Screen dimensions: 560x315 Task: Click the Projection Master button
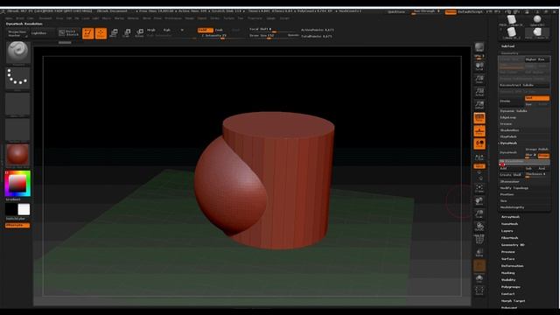click(17, 33)
